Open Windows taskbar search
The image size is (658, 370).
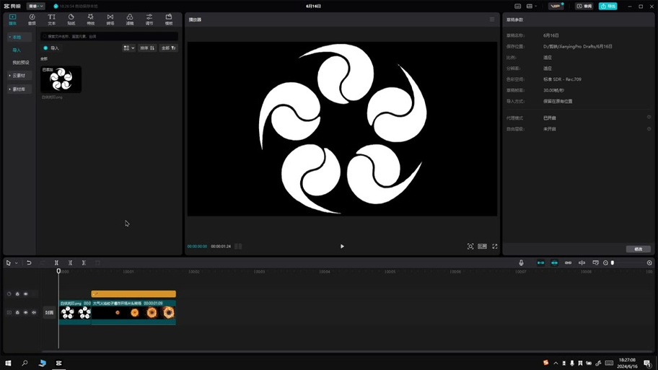tap(25, 363)
